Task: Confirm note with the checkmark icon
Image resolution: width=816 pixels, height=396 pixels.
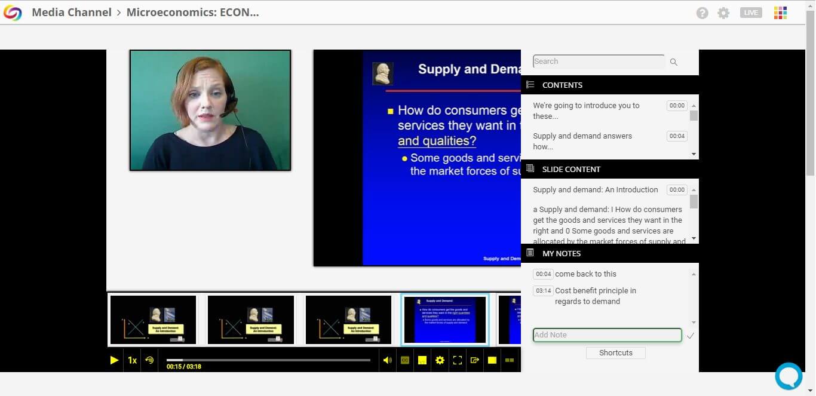Action: click(691, 336)
